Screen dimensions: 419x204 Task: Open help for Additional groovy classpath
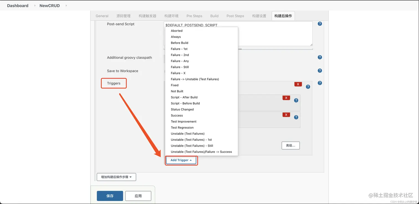click(x=320, y=57)
